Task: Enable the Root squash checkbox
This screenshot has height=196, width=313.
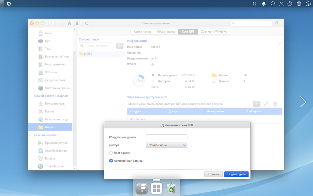Action: coord(111,153)
